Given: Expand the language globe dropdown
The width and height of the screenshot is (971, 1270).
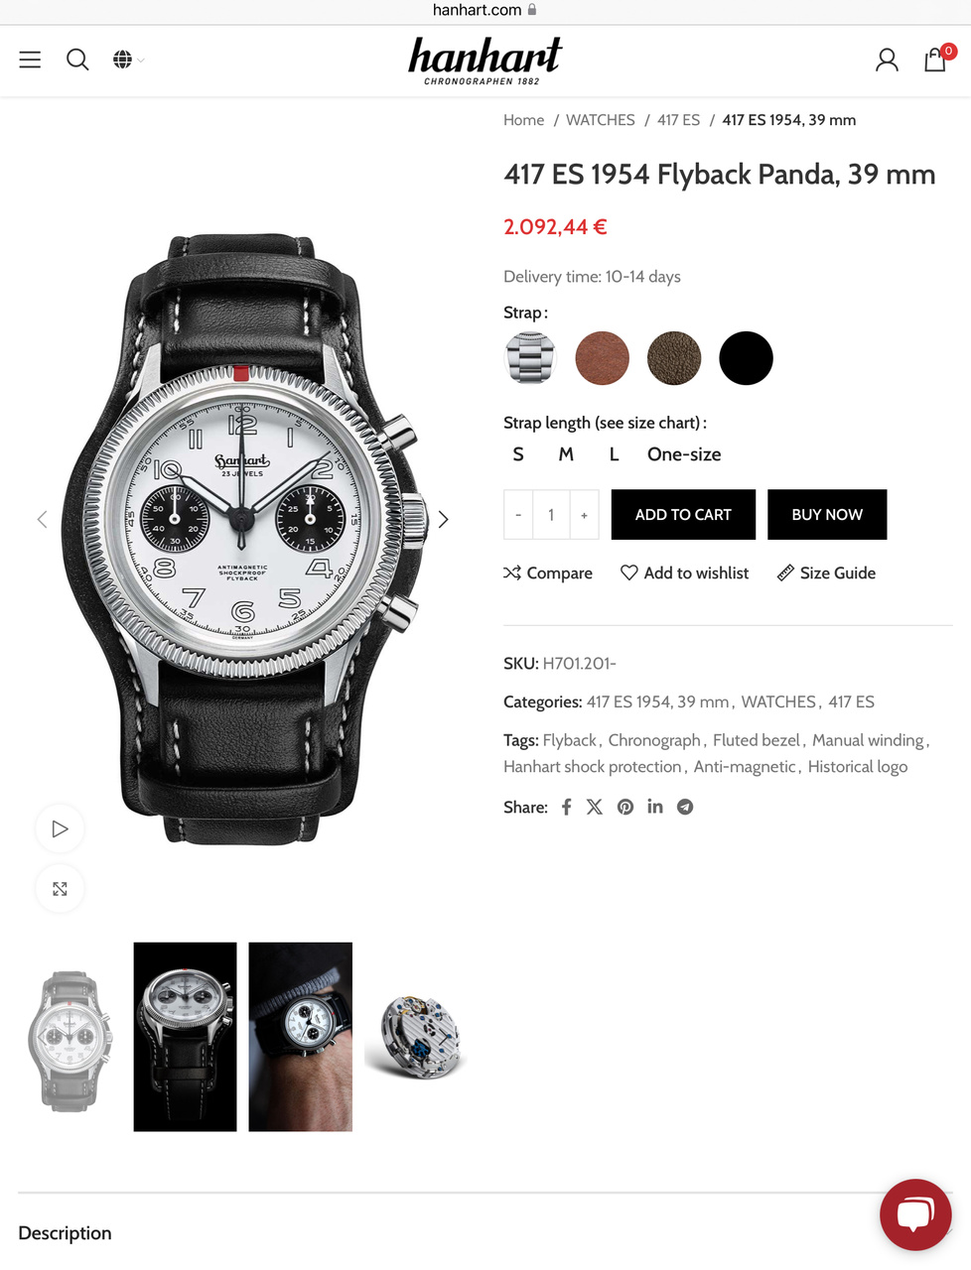Looking at the screenshot, I should pos(128,60).
